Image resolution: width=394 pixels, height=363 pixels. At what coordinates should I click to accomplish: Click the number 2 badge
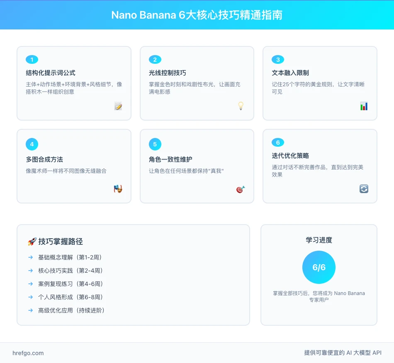pos(155,60)
